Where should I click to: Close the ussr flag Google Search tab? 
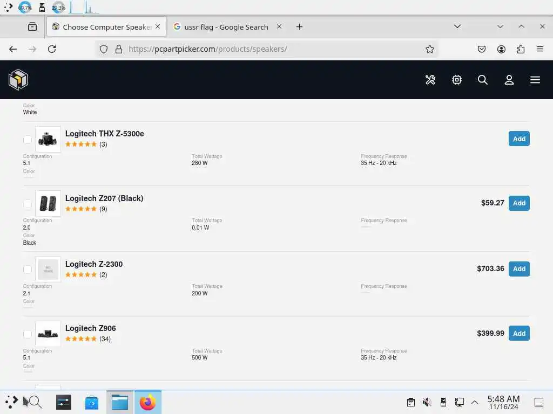click(279, 26)
